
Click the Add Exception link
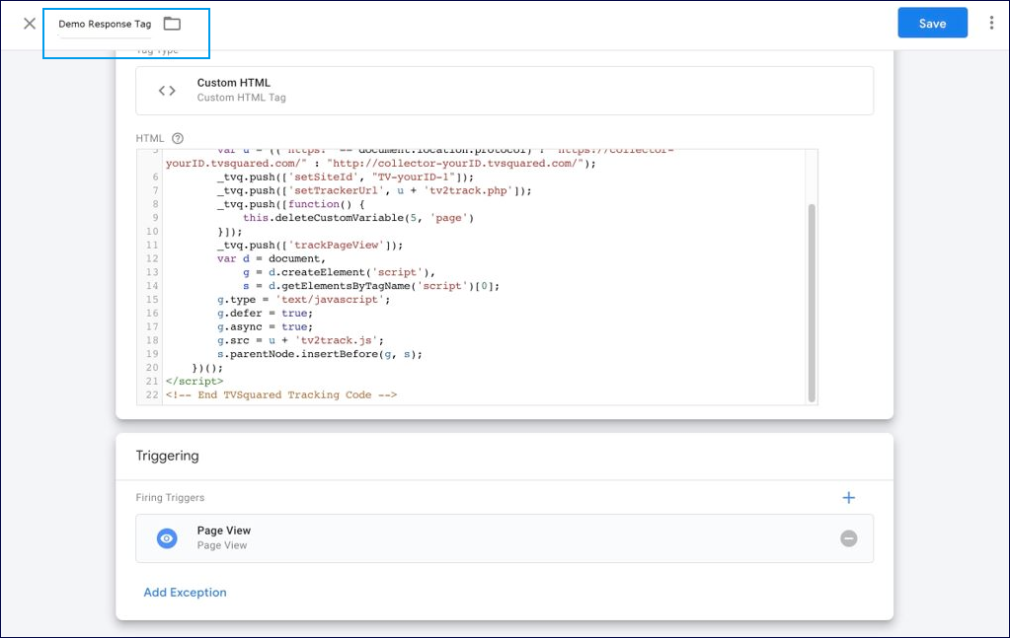click(x=185, y=593)
